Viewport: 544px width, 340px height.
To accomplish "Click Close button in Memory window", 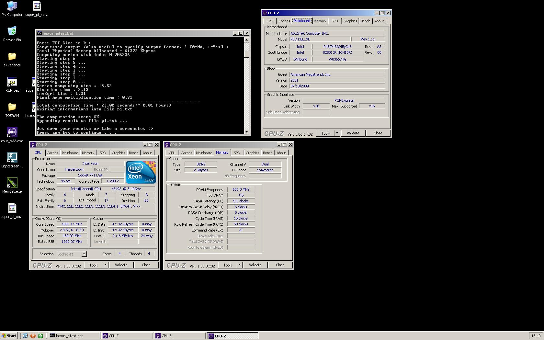I will point(280,265).
